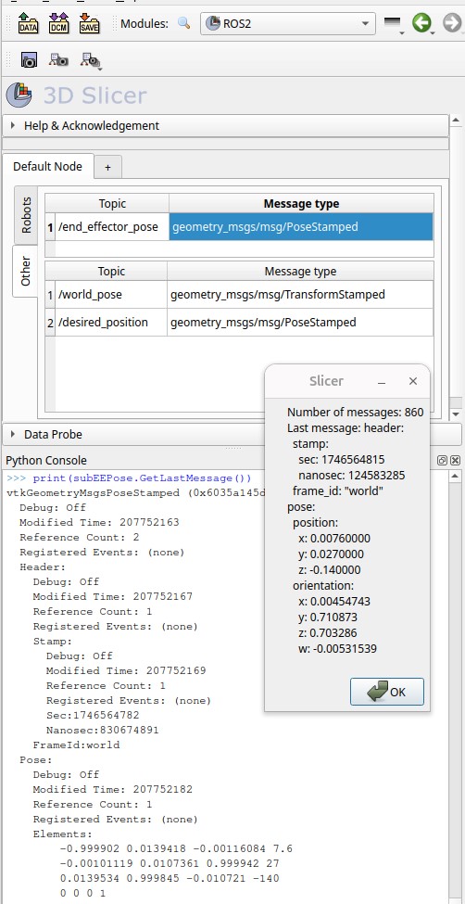Select the Default Node tab
This screenshot has height=904, width=465.
(48, 167)
